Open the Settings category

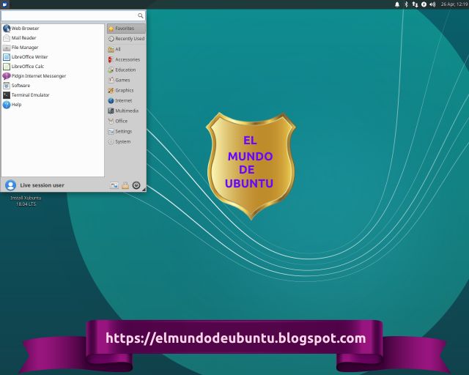click(126, 131)
